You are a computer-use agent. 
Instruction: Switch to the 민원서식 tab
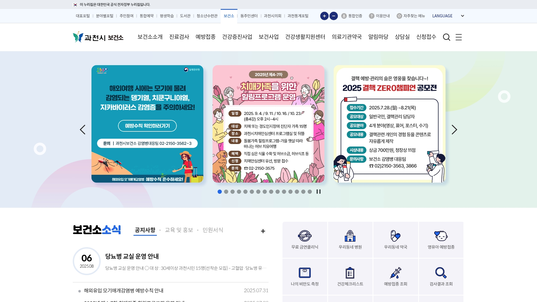coord(213,230)
